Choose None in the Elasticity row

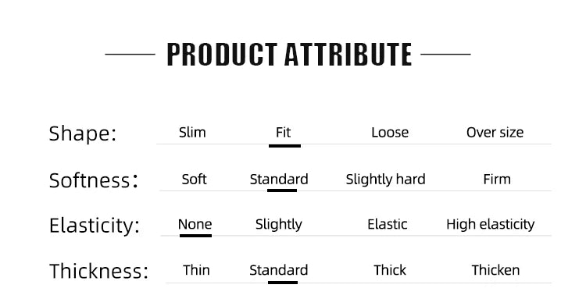(195, 224)
